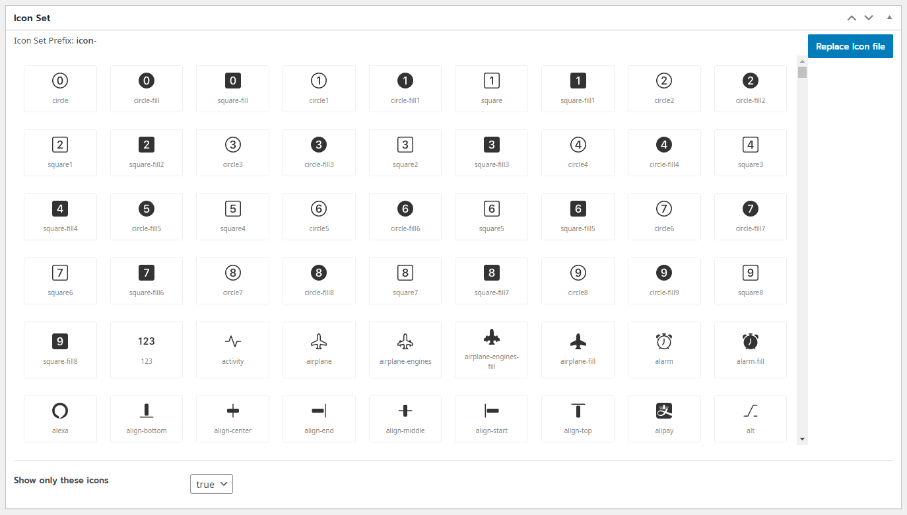Image resolution: width=907 pixels, height=515 pixels.
Task: Move Icon Set panel down
Action: (x=869, y=18)
